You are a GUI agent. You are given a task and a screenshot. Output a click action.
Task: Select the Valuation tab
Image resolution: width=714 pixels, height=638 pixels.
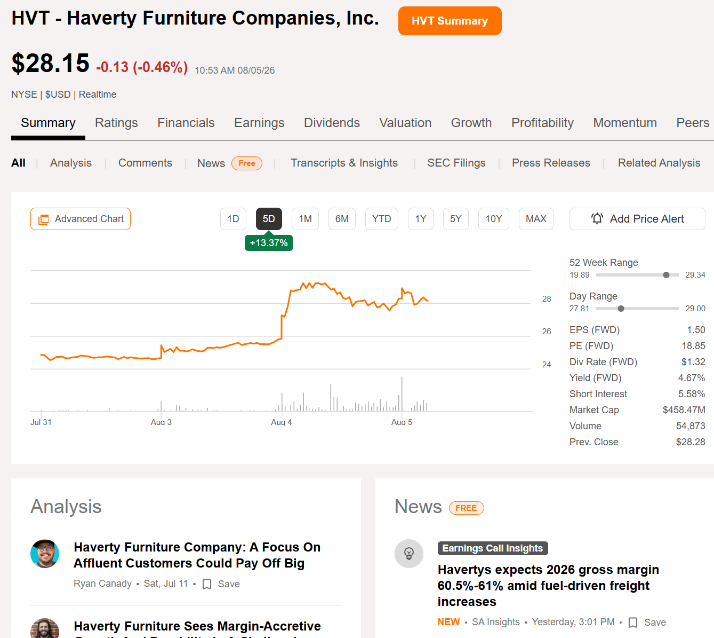pyautogui.click(x=405, y=123)
